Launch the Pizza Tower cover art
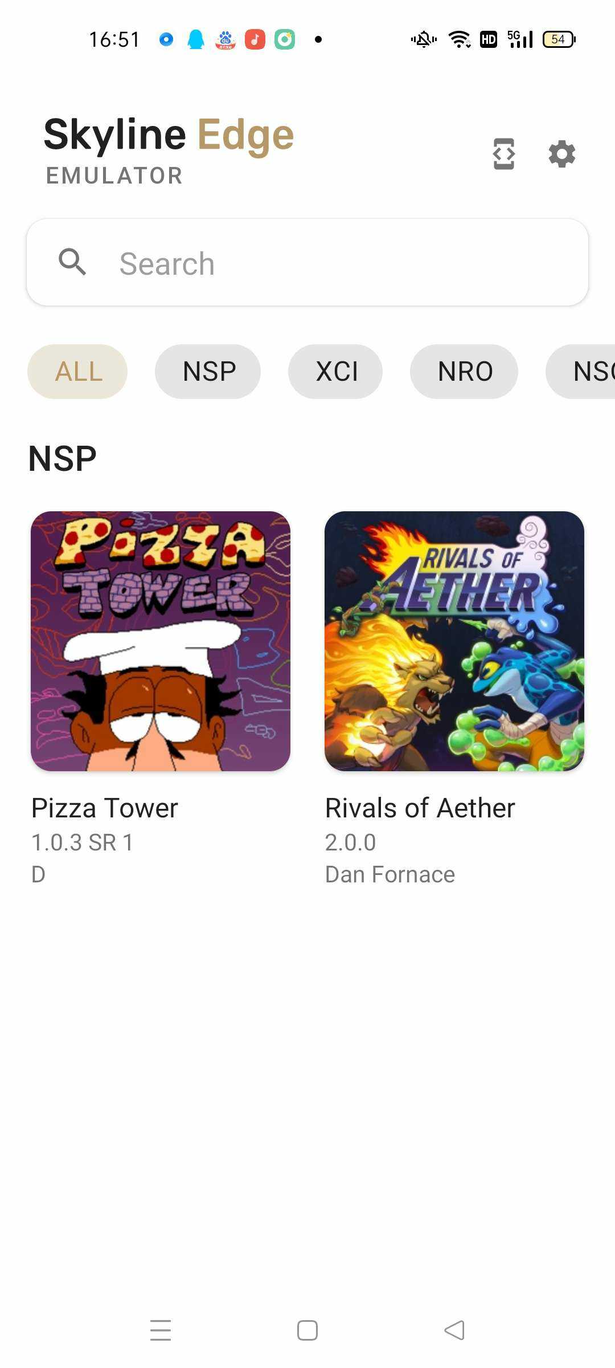This screenshot has width=615, height=1368. click(x=161, y=641)
